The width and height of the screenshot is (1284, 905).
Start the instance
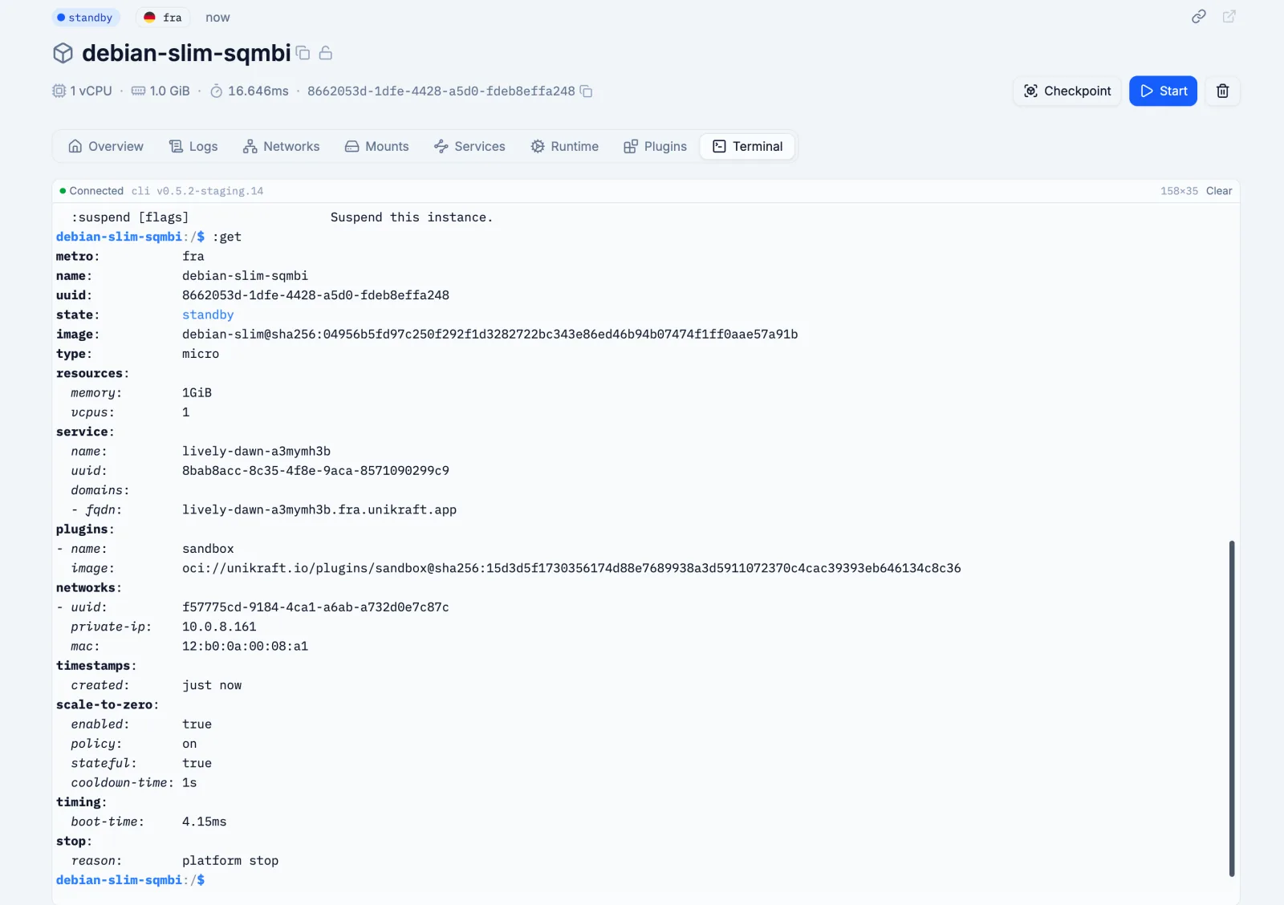tap(1163, 91)
